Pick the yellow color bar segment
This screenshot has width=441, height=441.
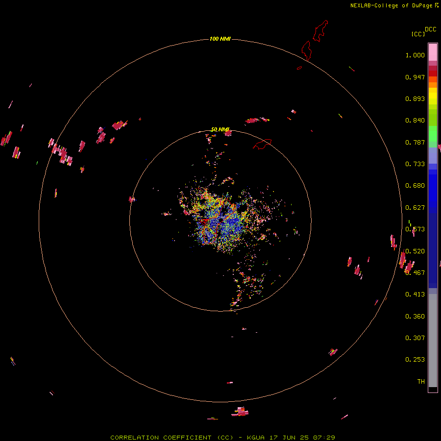pyautogui.click(x=433, y=96)
